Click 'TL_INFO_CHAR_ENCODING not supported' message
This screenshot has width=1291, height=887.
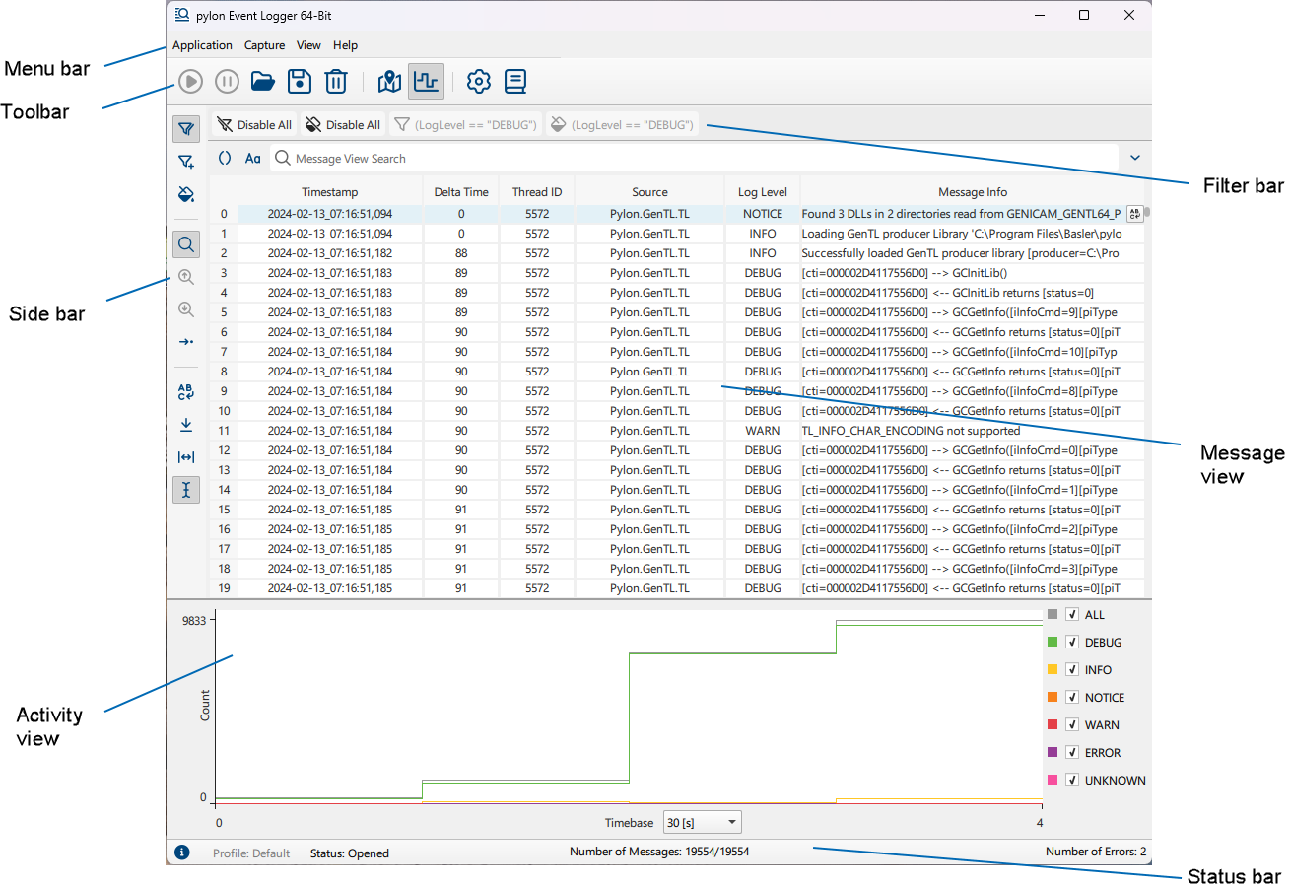[911, 431]
